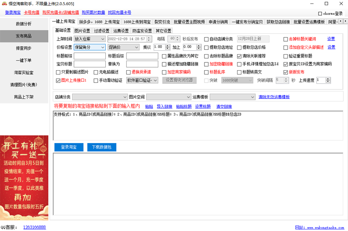Enable the chorme登录 checkbox
348x231 pixels.
coord(320,13)
